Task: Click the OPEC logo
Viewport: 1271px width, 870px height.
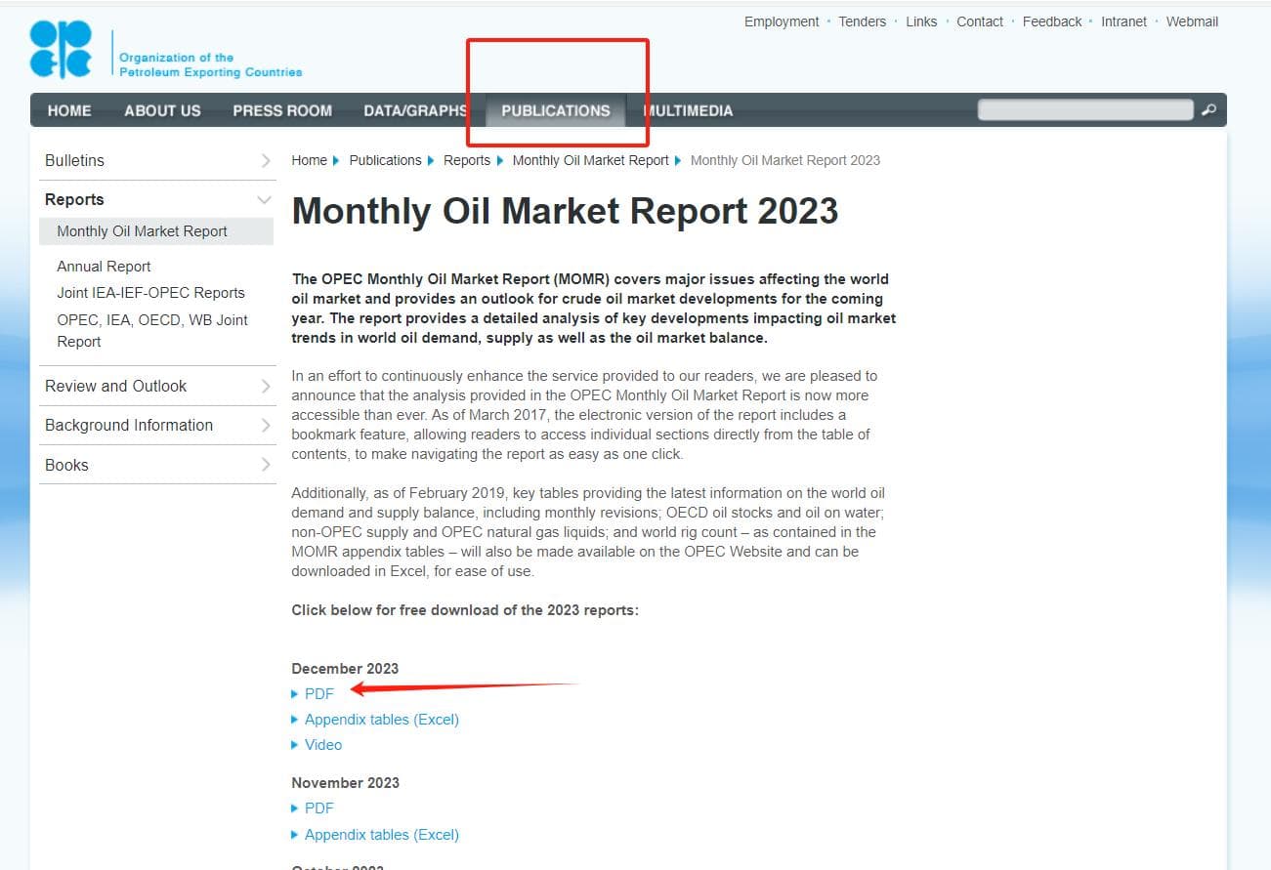Action: tap(61, 50)
